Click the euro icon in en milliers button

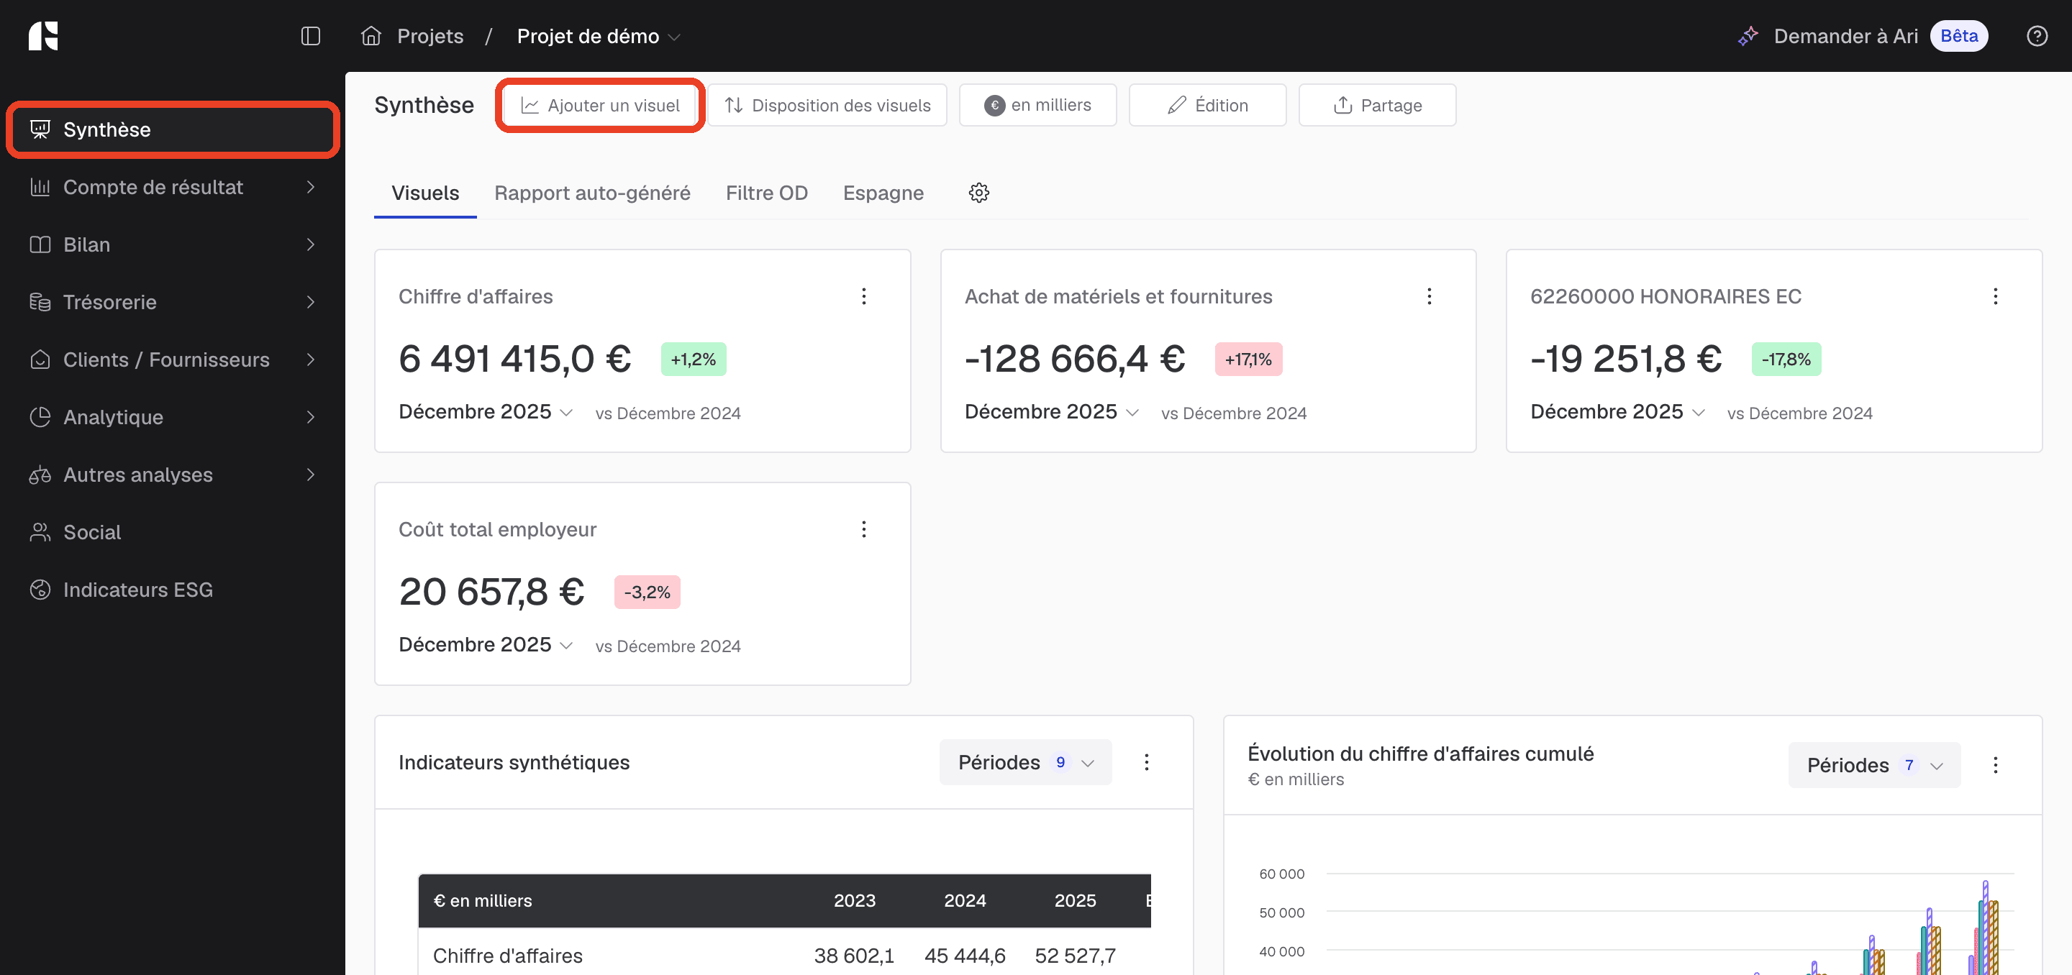[994, 105]
